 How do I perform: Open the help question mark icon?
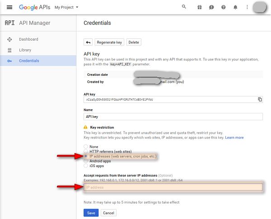[223, 7]
